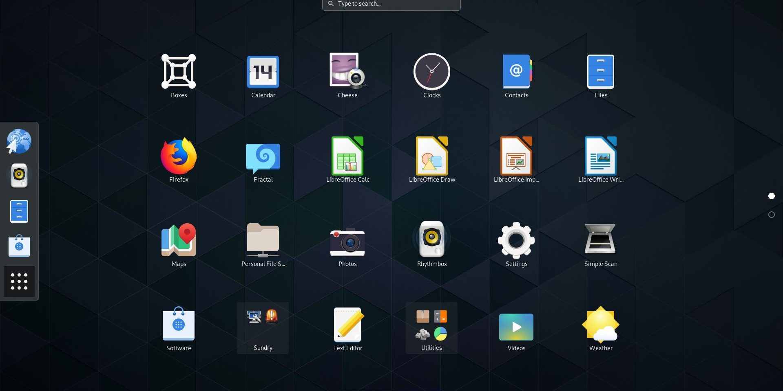Toggle the Show Applications grid button
Image resolution: width=783 pixels, height=391 pixels.
(x=19, y=281)
